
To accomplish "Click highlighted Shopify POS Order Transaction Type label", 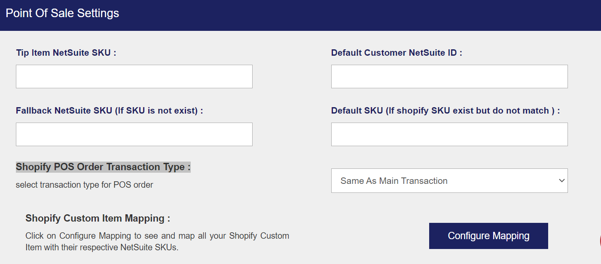I will [103, 167].
